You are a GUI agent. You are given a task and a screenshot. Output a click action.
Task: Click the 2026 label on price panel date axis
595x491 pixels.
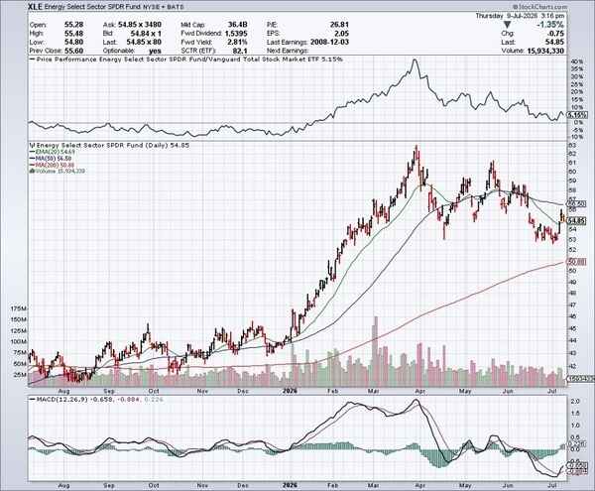pyautogui.click(x=290, y=391)
